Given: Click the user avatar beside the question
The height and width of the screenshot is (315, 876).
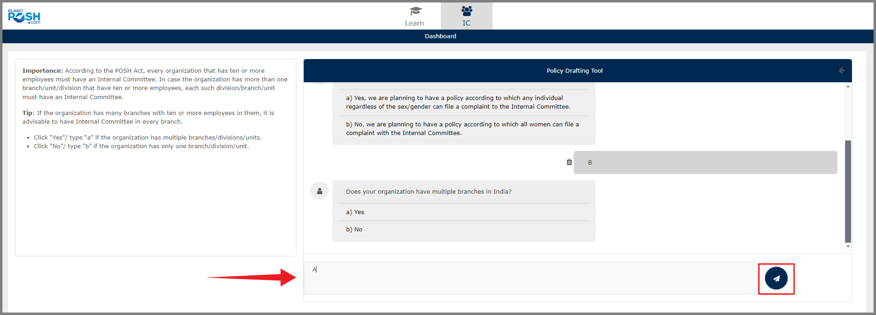Looking at the screenshot, I should click(x=320, y=191).
